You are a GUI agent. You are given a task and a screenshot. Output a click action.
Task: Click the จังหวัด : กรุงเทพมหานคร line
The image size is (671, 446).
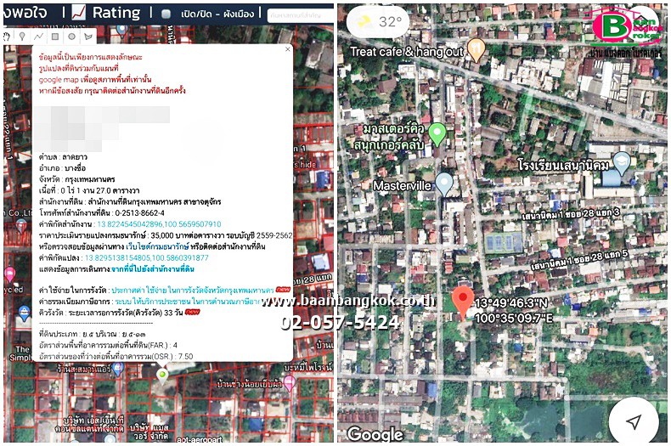pos(77,179)
